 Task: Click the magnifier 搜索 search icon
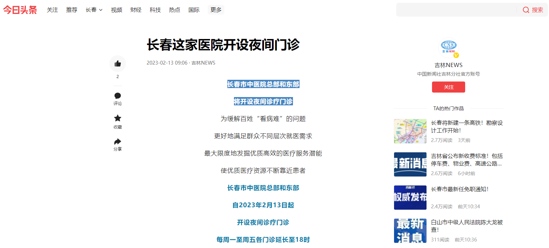pos(526,10)
